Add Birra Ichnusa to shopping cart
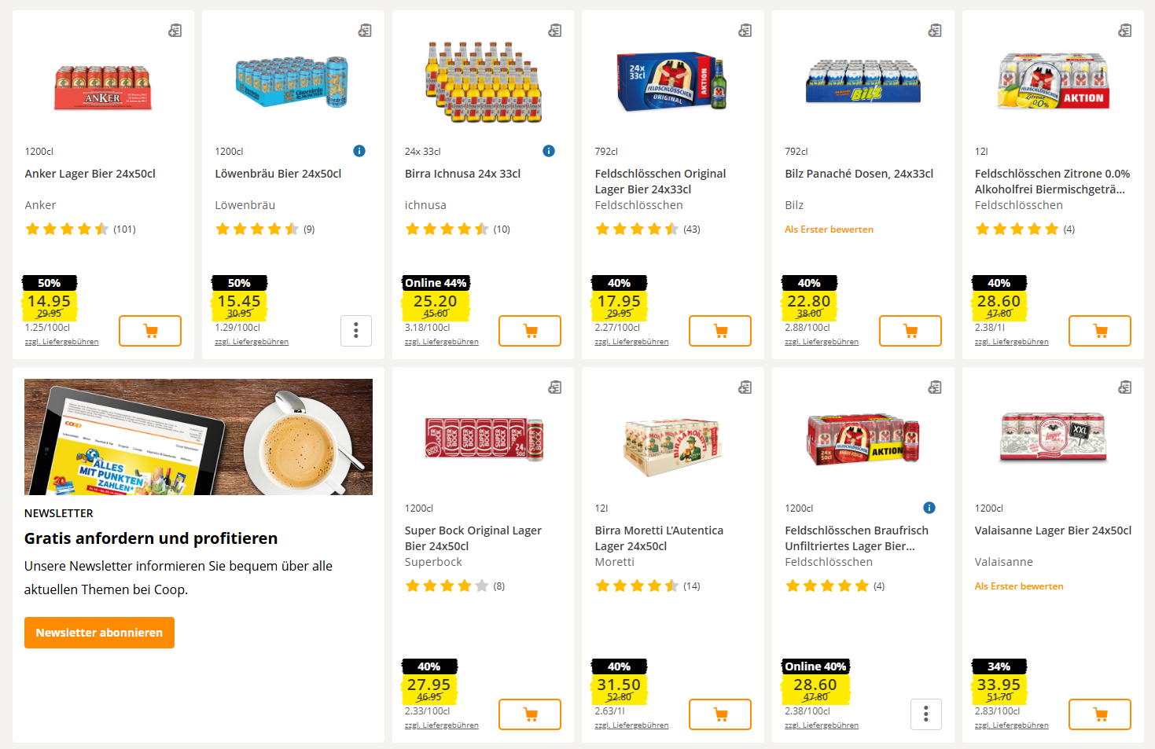The image size is (1155, 749). (529, 331)
